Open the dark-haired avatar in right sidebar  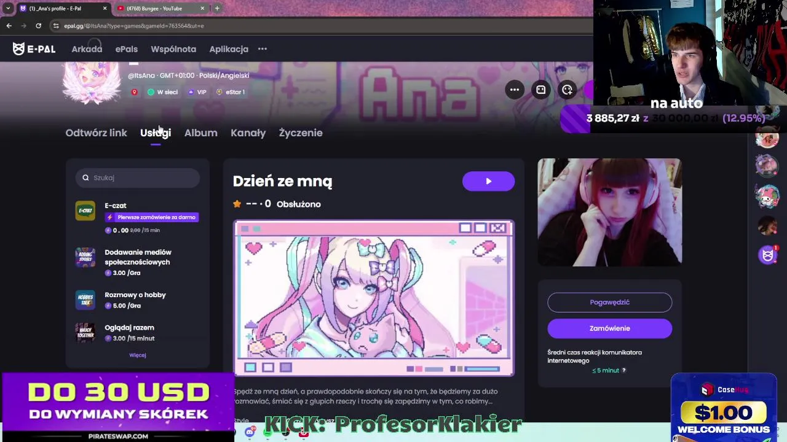767,226
